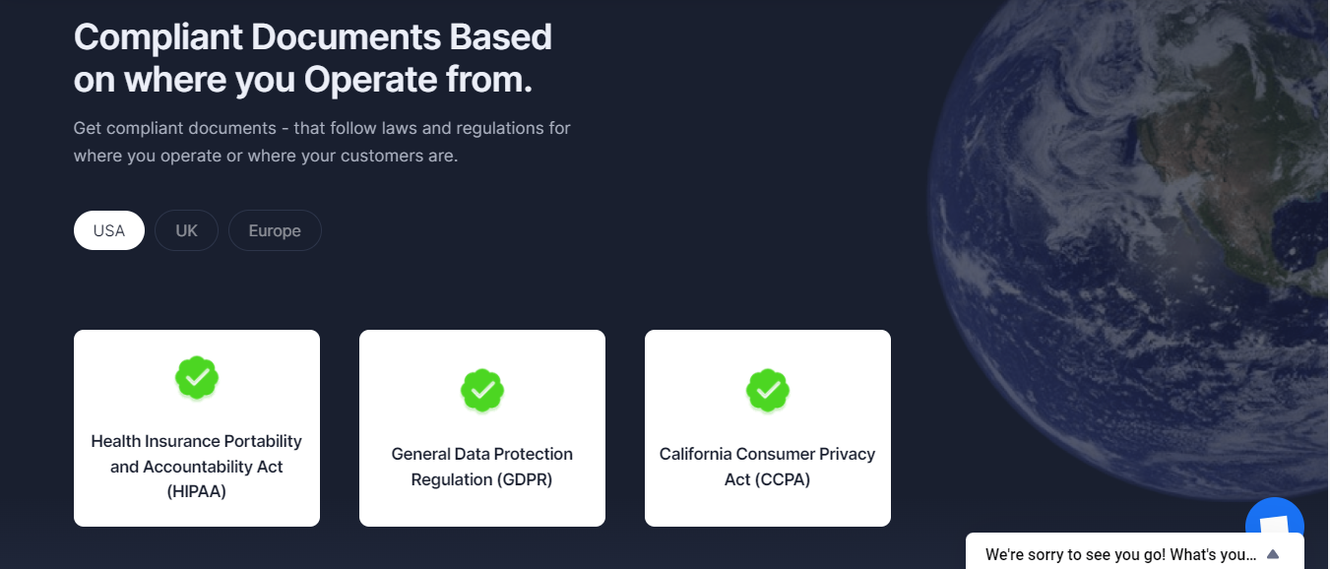Open the California Consumer Privacy Act label
The image size is (1330, 569).
click(x=768, y=467)
